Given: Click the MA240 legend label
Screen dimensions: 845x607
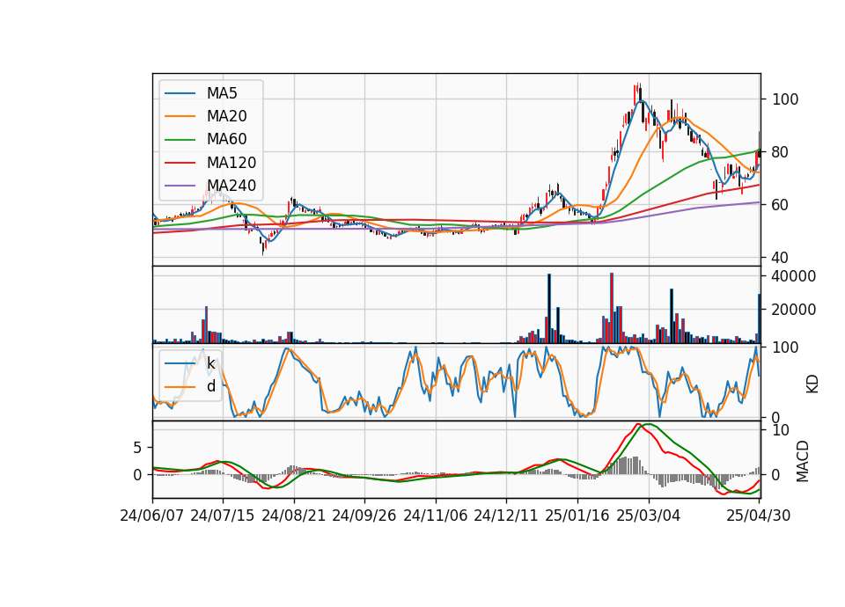Looking at the screenshot, I should coord(231,186).
